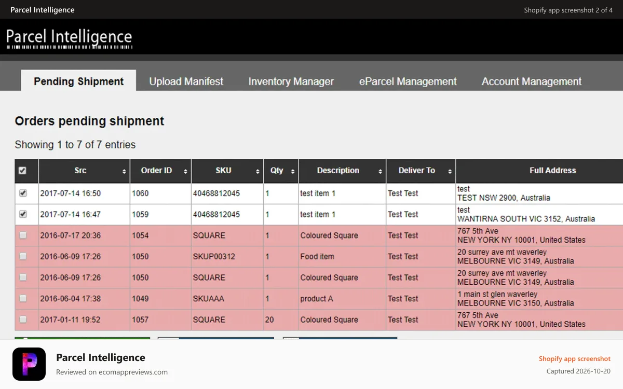The image size is (623, 389).
Task: Click quantity 20 in order 1057
Action: point(269,319)
